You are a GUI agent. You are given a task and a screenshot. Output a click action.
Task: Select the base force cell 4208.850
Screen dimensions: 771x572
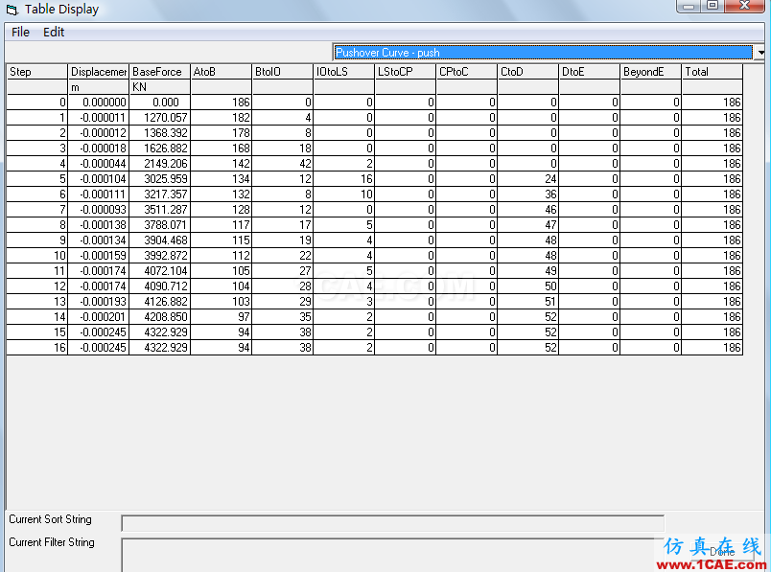[160, 316]
